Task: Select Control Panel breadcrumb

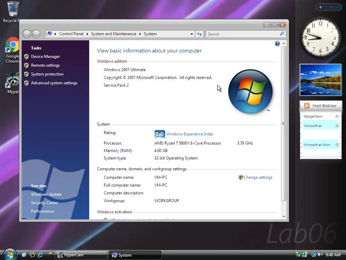Action: 71,34
